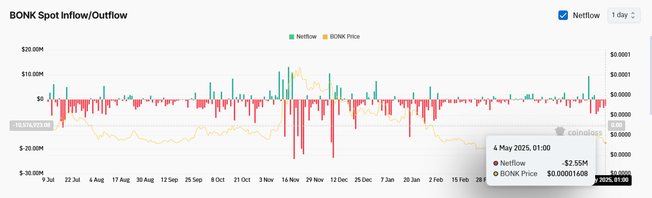Uncheck the Netflow checkbox
Viewport: 652px width, 198px height.
563,15
